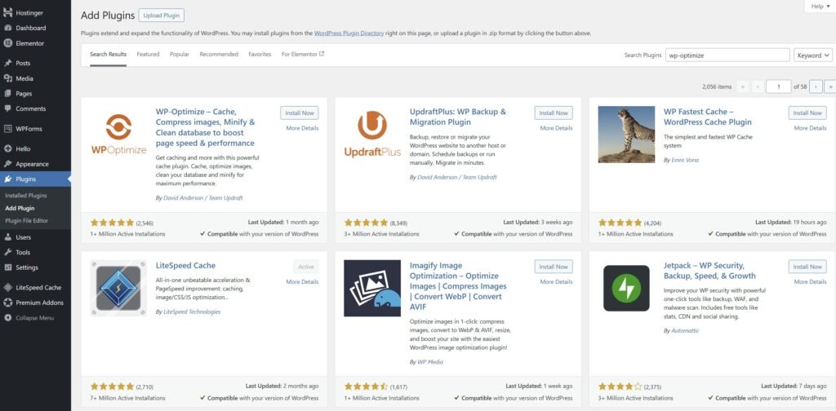Select the Elementor icon in sidebar
The width and height of the screenshot is (836, 411).
pyautogui.click(x=8, y=43)
